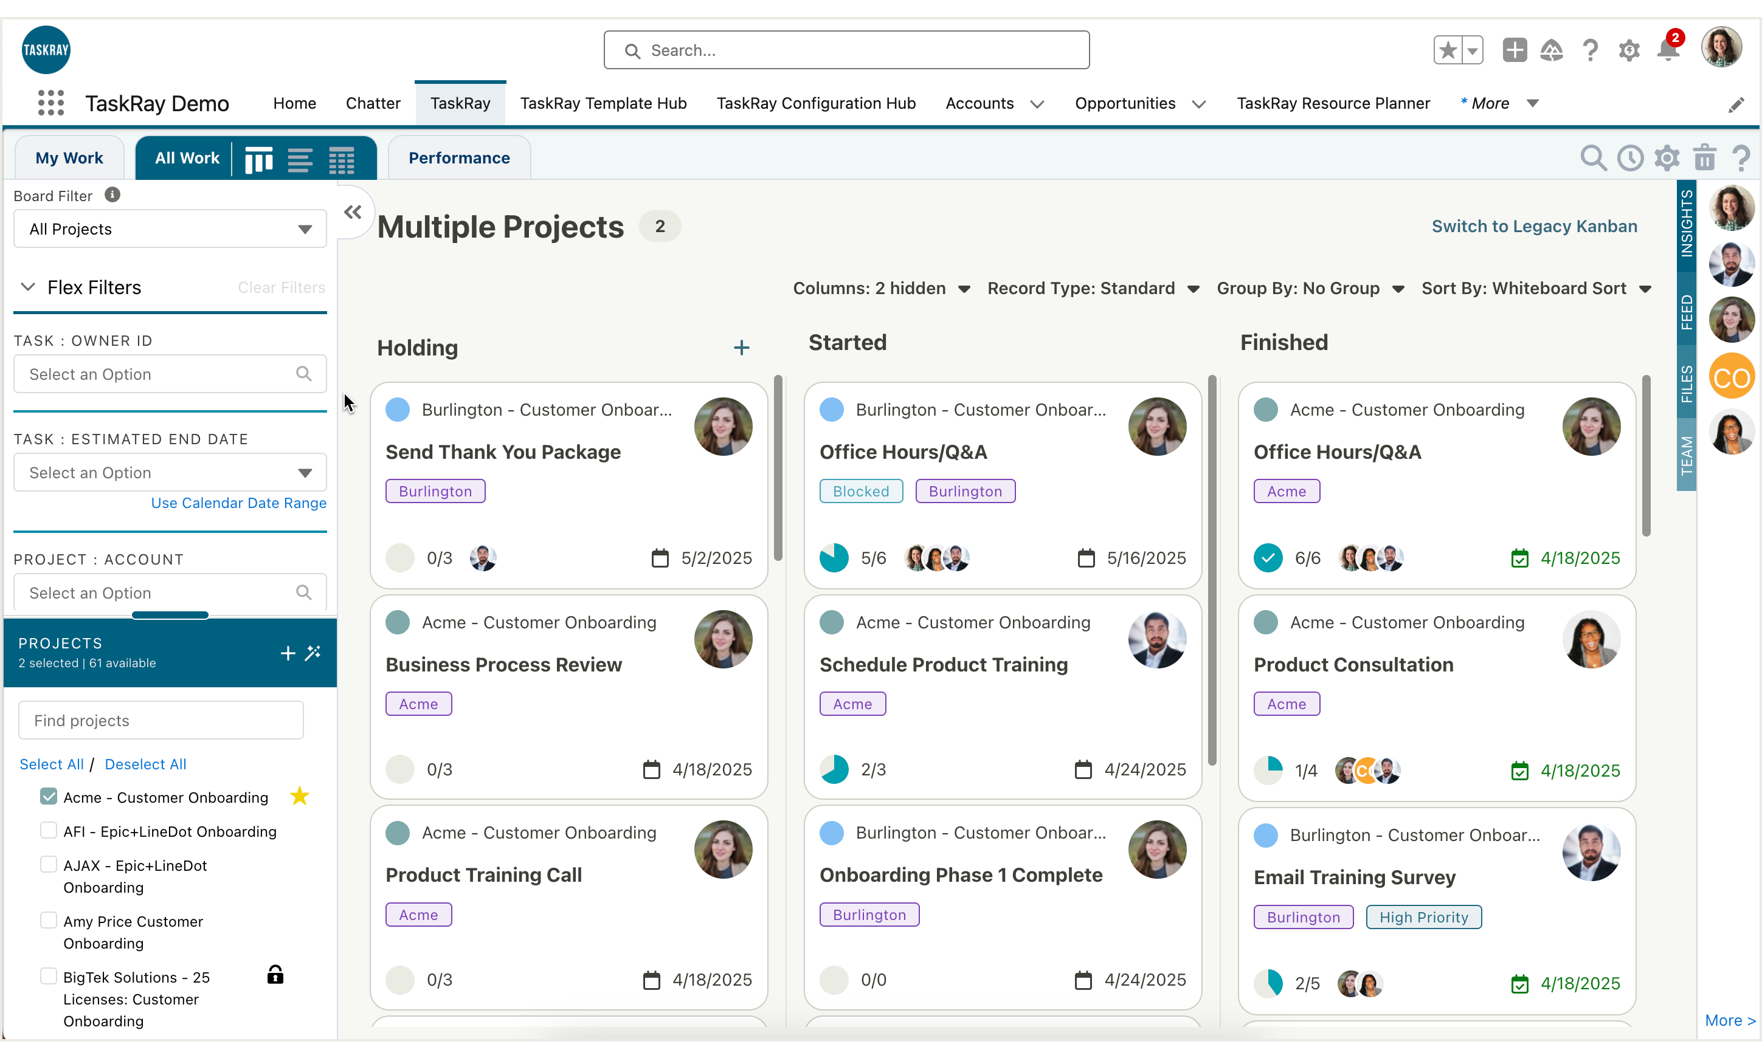
Task: Open the Group By: No Group dropdown
Action: click(x=1310, y=289)
